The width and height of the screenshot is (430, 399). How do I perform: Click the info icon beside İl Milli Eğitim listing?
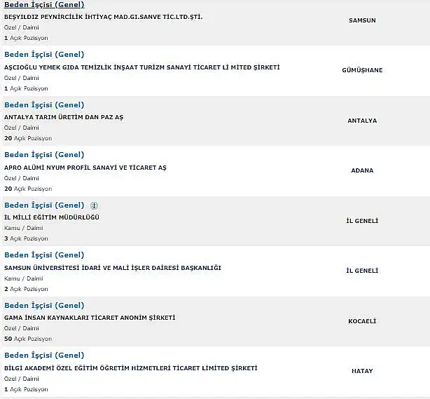(x=94, y=205)
